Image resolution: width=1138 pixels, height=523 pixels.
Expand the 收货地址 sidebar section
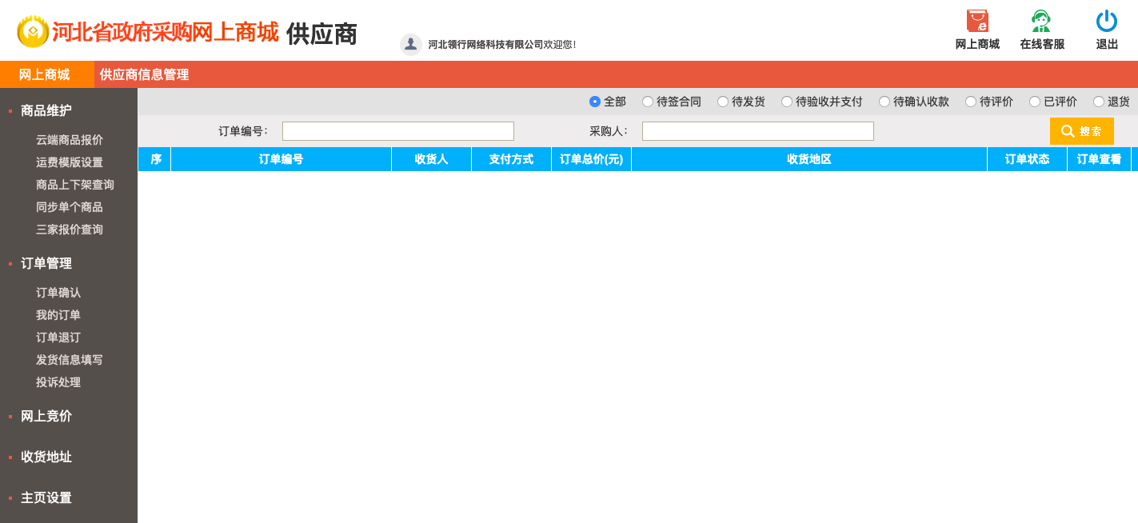click(46, 457)
